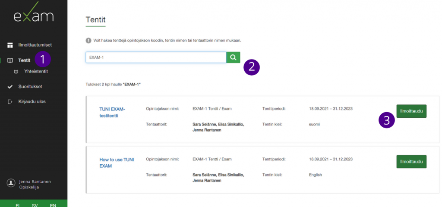
Task: Focus the exam search field containing EXAM-1
Action: coord(155,57)
